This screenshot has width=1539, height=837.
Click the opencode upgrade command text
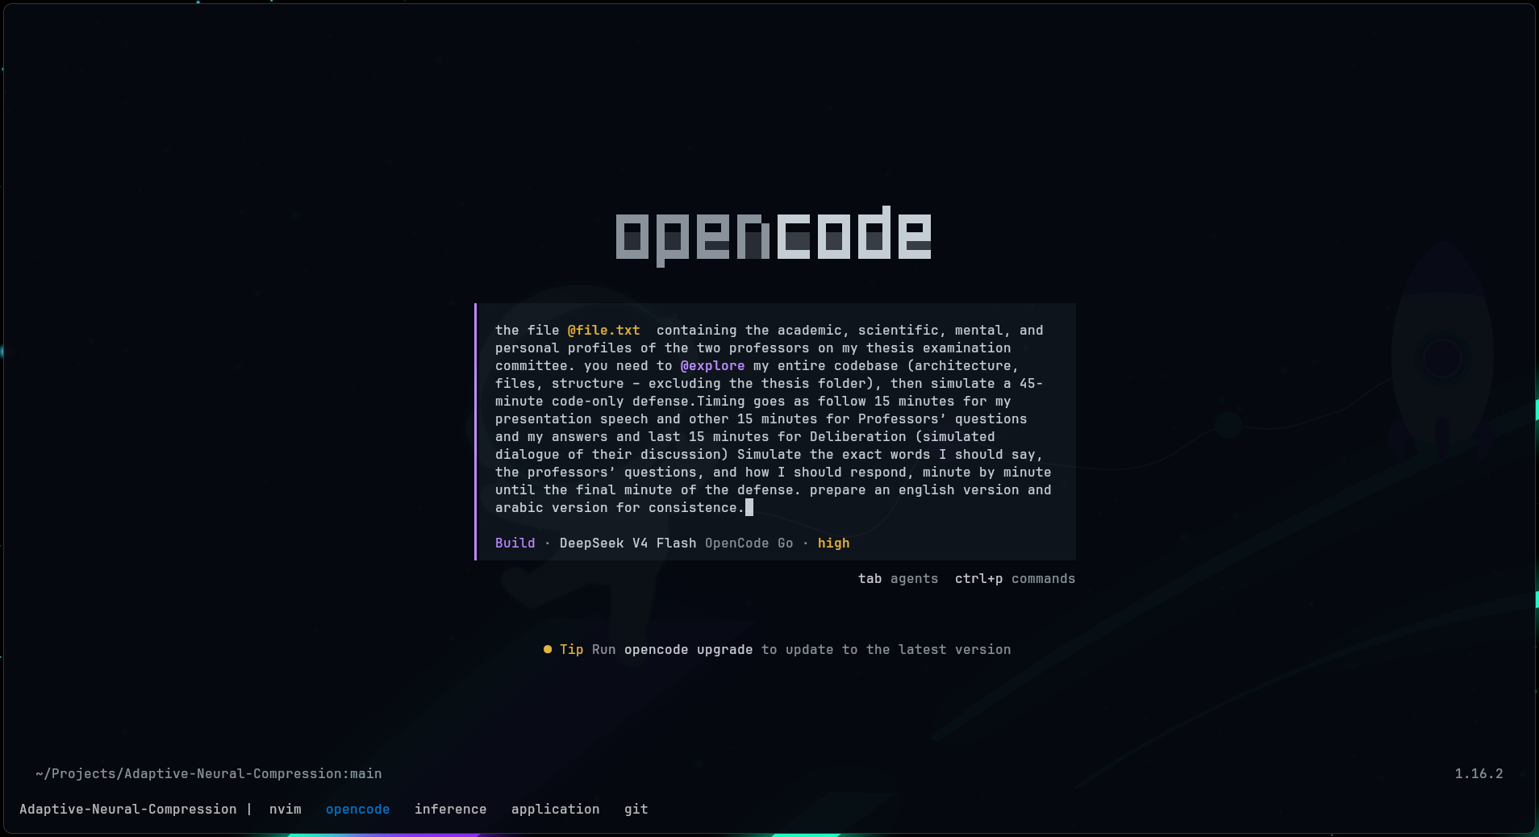click(x=689, y=649)
